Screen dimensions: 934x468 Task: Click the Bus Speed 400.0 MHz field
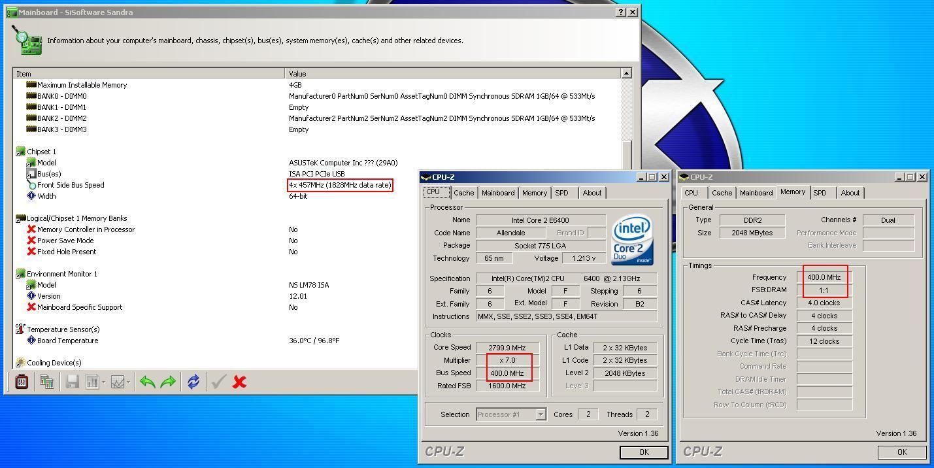(508, 373)
